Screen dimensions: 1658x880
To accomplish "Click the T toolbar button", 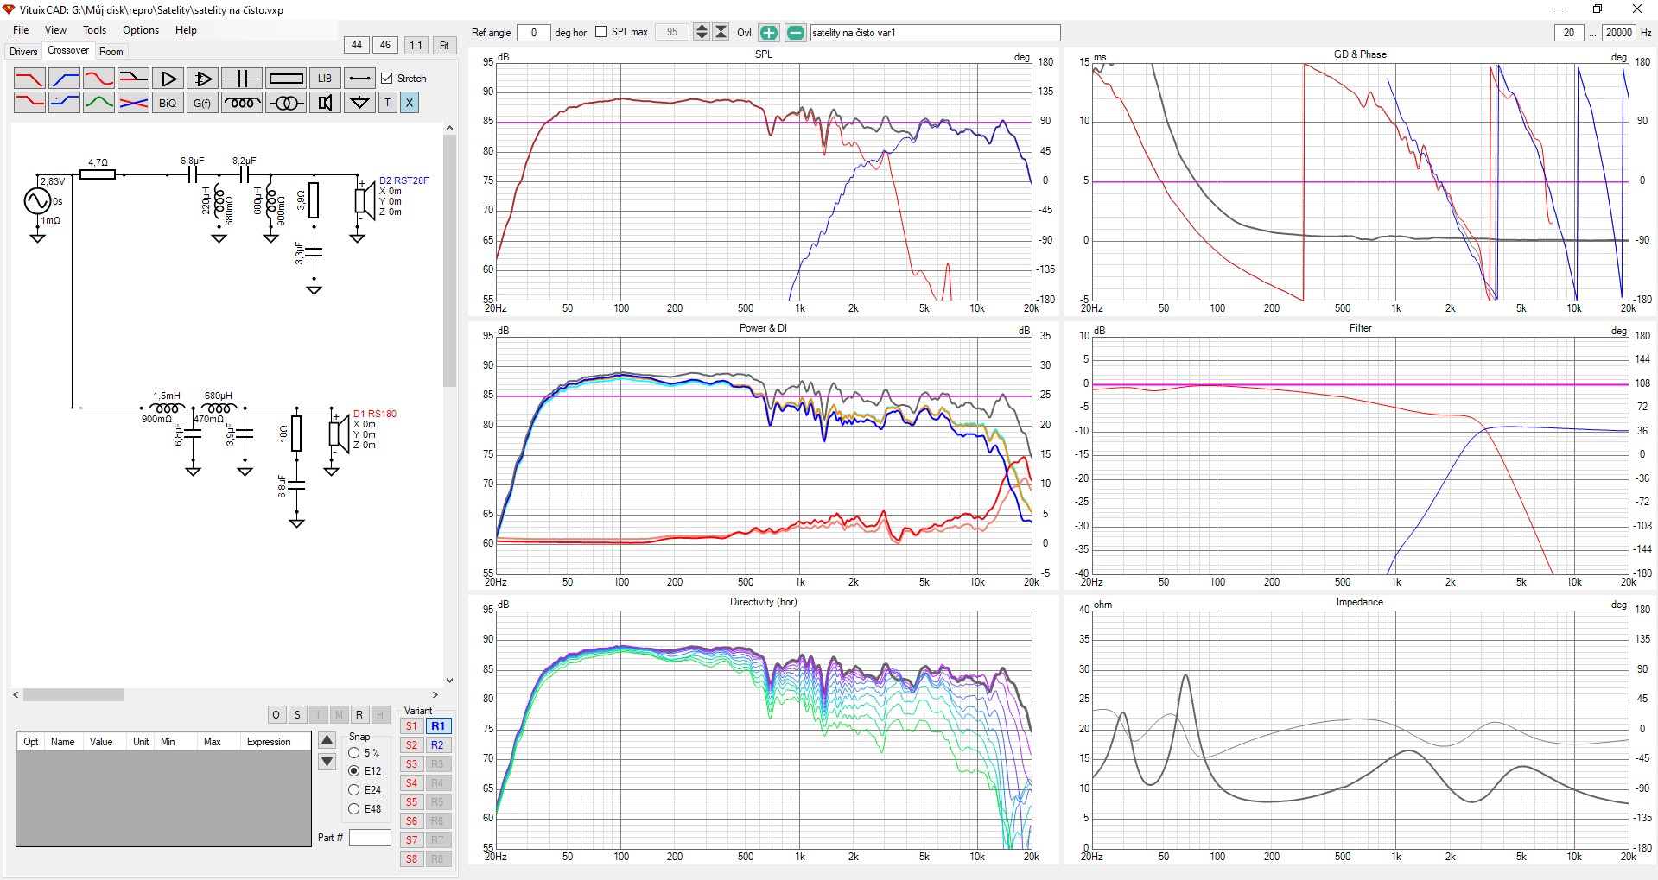I will 388,103.
